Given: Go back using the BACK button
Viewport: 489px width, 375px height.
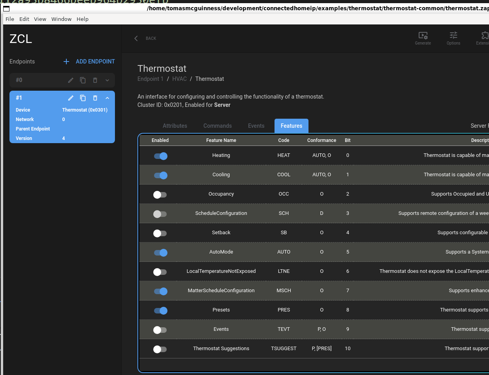Looking at the screenshot, I should click(145, 38).
